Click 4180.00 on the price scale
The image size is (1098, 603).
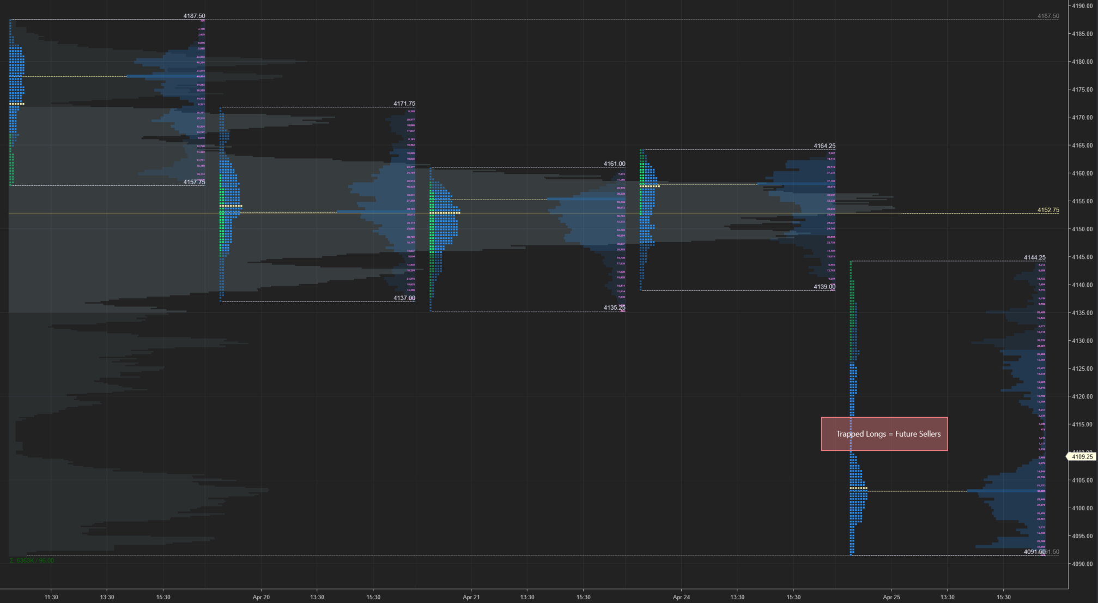[1082, 62]
